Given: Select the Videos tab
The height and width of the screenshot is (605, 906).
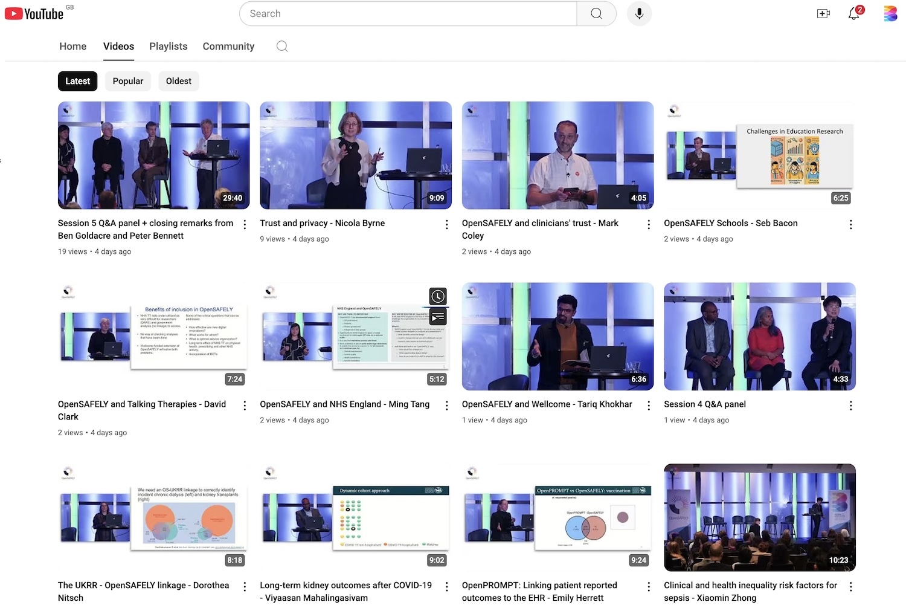Looking at the screenshot, I should [118, 47].
